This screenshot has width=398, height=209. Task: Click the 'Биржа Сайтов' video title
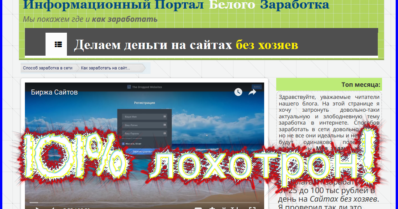[x=54, y=92]
